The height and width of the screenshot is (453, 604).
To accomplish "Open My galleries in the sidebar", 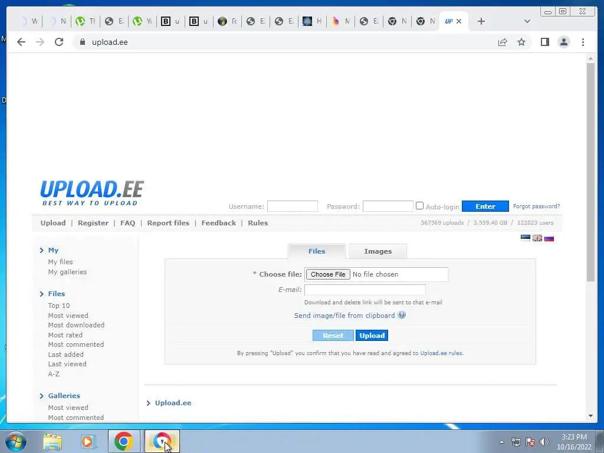I will coord(67,272).
